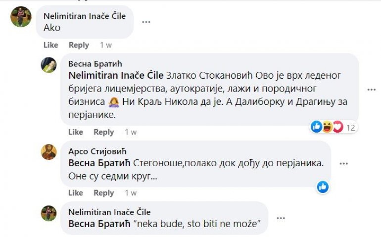Open three-dot menu for Весна Братић's comment
Screen dimensions: 381x237
click(x=372, y=90)
